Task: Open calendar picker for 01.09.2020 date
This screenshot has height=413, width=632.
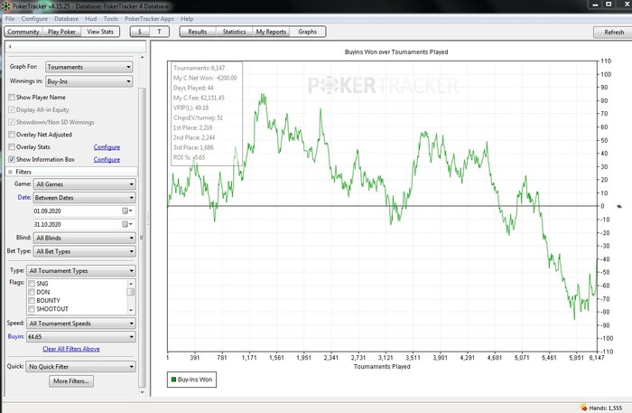Action: 127,211
